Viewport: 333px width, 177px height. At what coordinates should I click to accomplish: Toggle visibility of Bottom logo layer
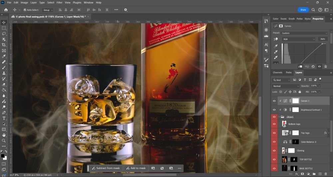click(x=274, y=124)
